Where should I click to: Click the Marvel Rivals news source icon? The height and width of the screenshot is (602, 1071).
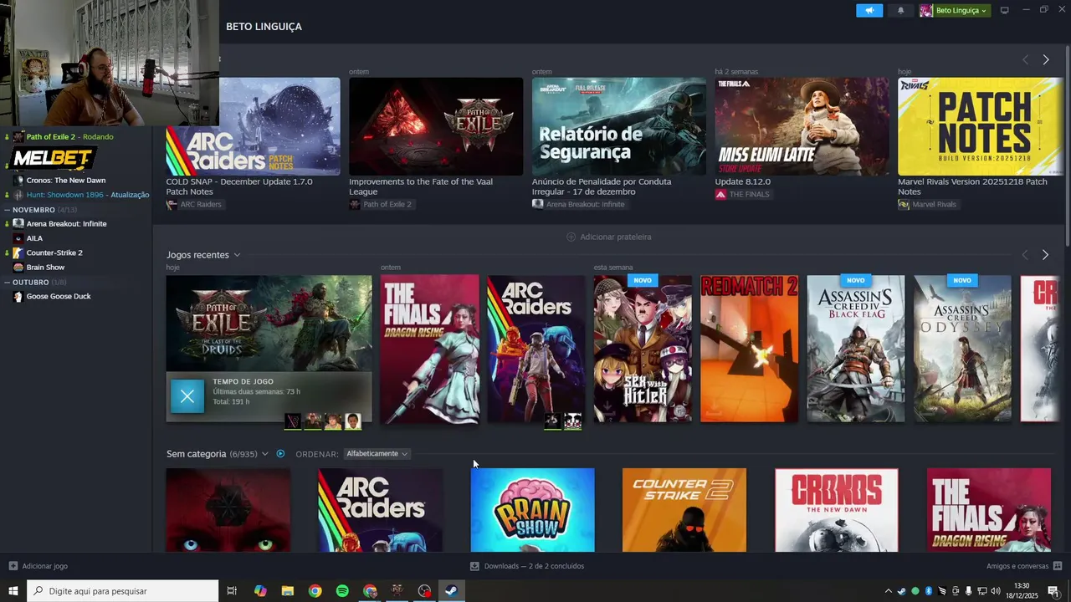[904, 204]
